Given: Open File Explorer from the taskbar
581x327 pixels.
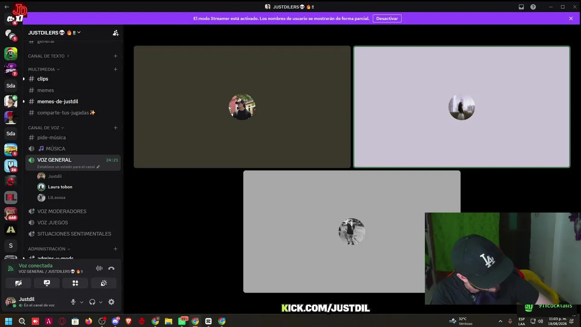Looking at the screenshot, I should pyautogui.click(x=168, y=321).
